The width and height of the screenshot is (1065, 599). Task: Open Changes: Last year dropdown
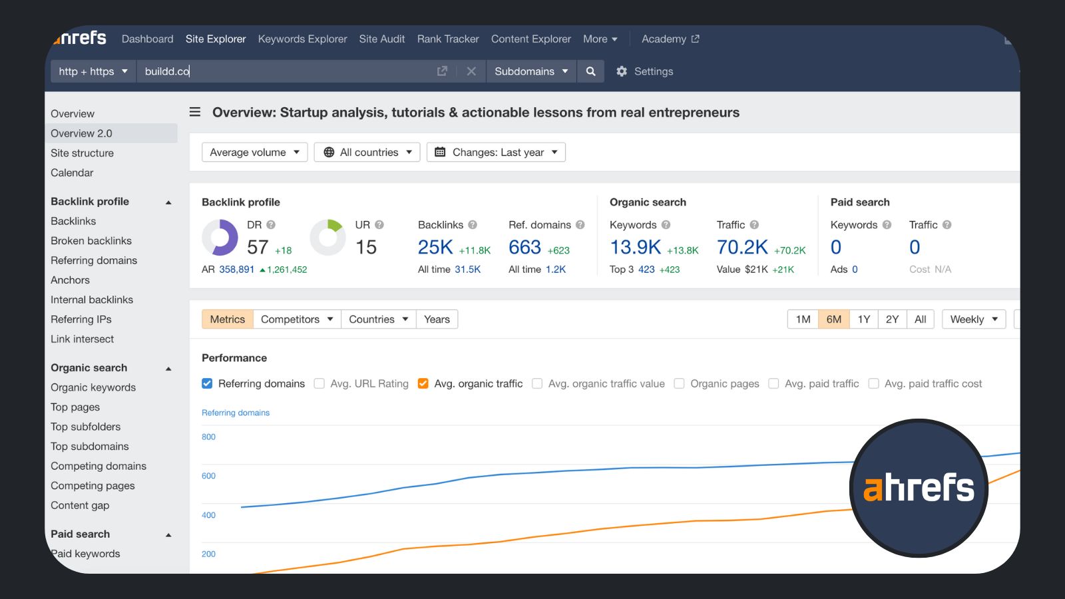click(x=496, y=152)
